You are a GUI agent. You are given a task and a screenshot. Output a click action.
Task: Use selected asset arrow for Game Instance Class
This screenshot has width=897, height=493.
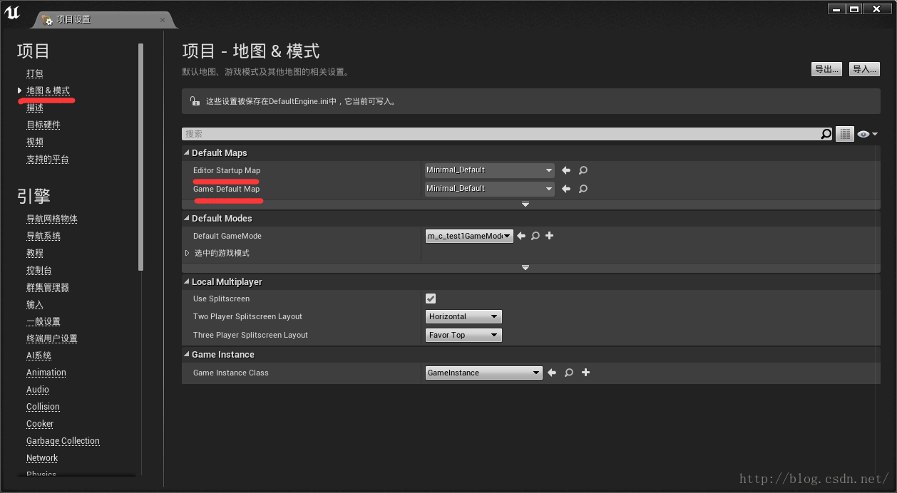click(552, 373)
